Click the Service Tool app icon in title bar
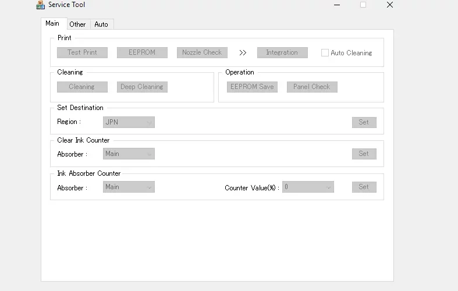This screenshot has height=291, width=458. click(x=40, y=5)
